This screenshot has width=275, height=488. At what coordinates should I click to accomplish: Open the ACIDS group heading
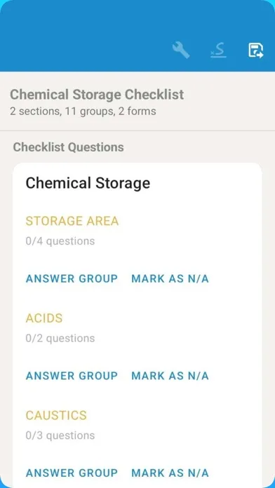pos(44,318)
